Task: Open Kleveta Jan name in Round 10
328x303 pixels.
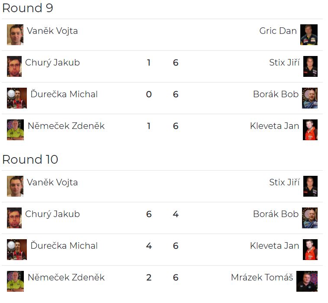Action: click(274, 246)
